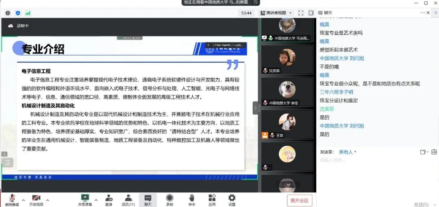Click the network signal strength icon
This screenshot has height=207, width=439.
[x=28, y=13]
